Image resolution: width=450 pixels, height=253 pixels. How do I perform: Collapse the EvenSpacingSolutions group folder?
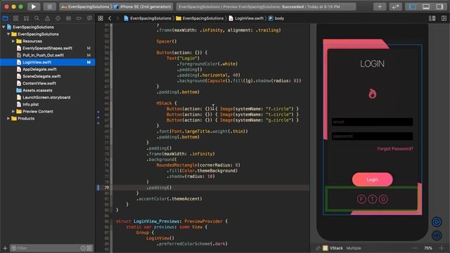(x=8, y=34)
